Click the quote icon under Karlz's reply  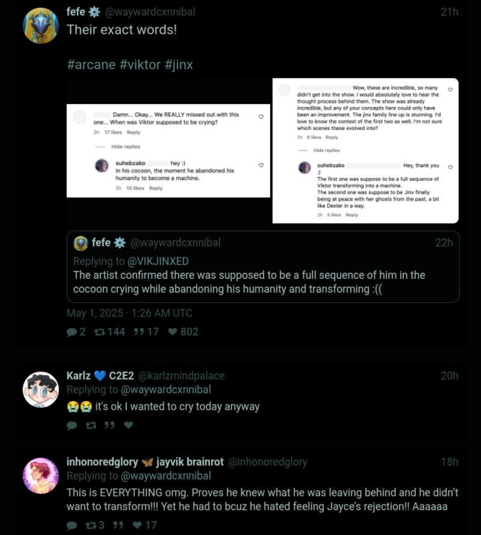(x=110, y=425)
